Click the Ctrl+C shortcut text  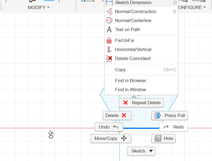[x=170, y=70]
